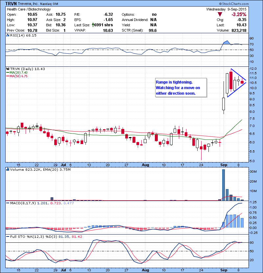Click the Low value 10.37
This screenshot has height=273, width=263.
pyautogui.click(x=32, y=25)
